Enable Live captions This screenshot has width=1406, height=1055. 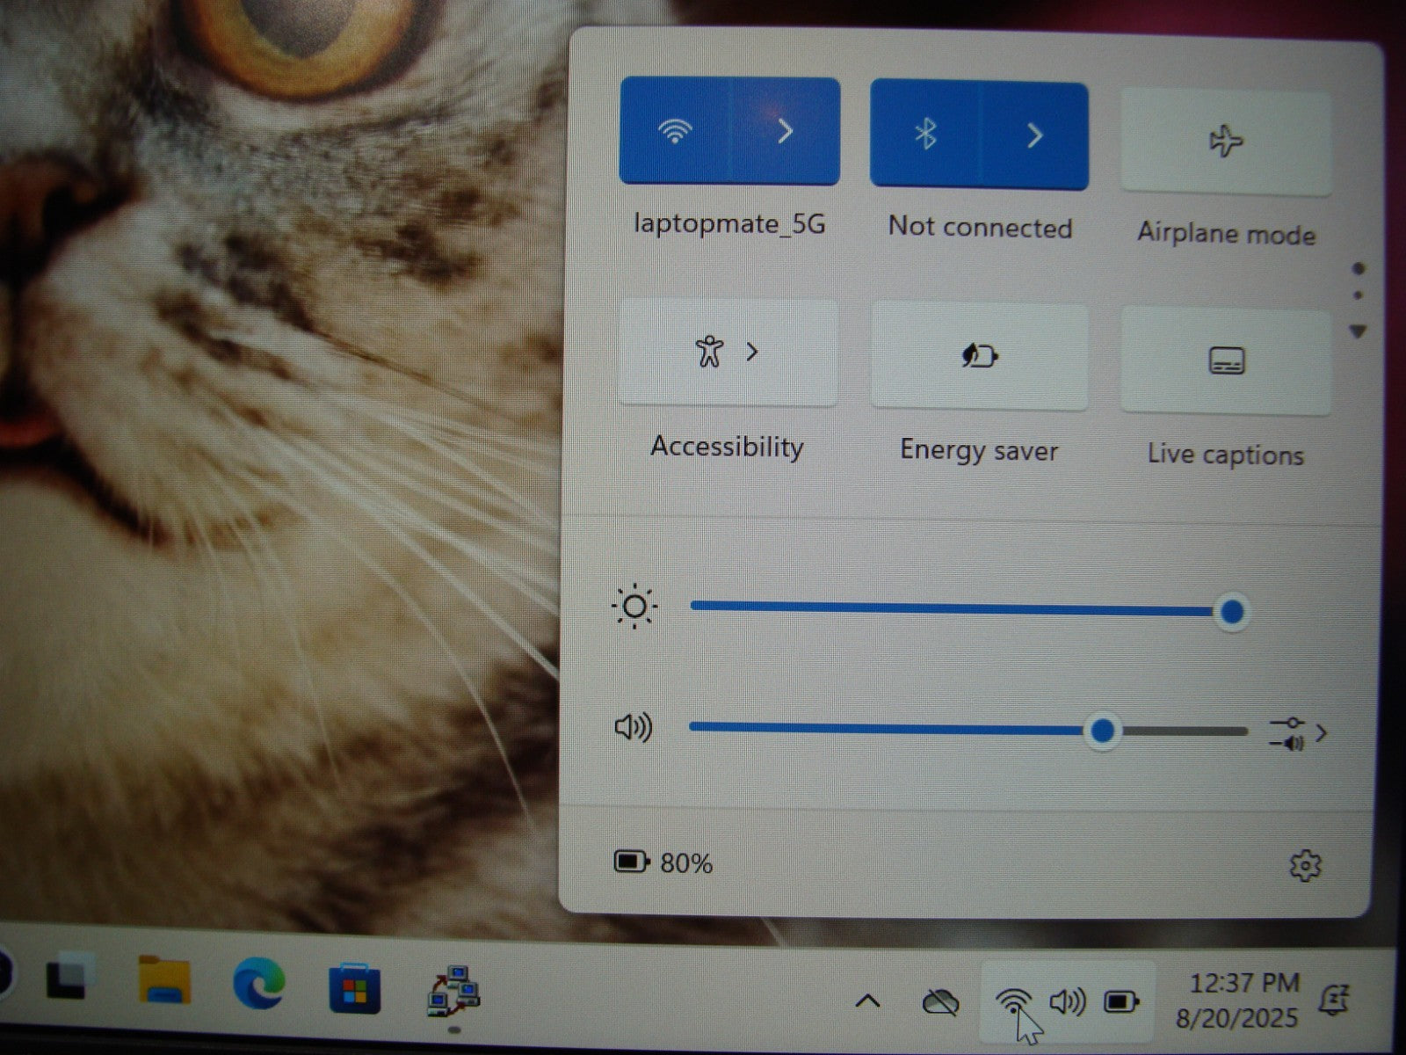(x=1225, y=360)
